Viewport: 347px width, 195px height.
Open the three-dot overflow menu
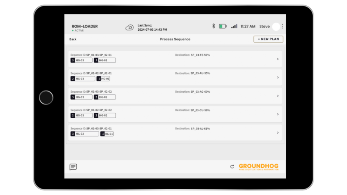point(283,27)
